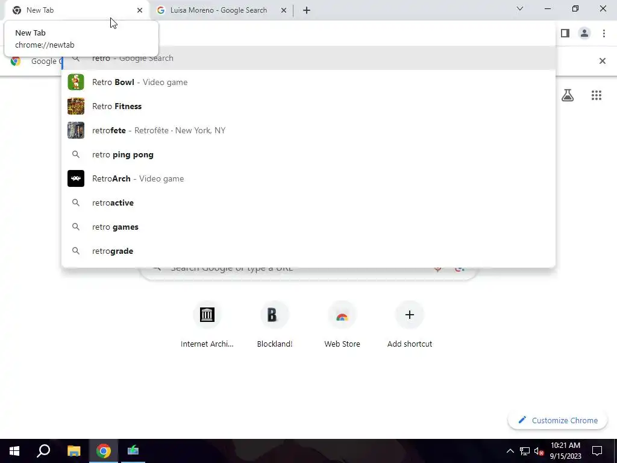Click the muted volume tray icon
Viewport: 617px width, 463px height.
[539, 451]
